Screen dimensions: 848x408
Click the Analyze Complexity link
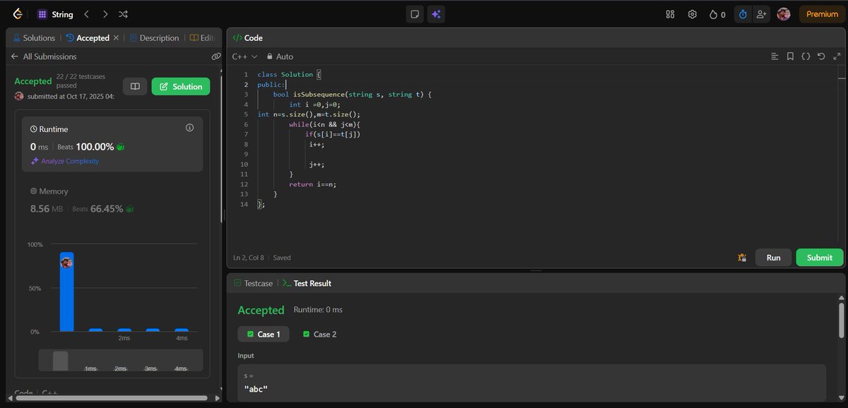click(64, 161)
